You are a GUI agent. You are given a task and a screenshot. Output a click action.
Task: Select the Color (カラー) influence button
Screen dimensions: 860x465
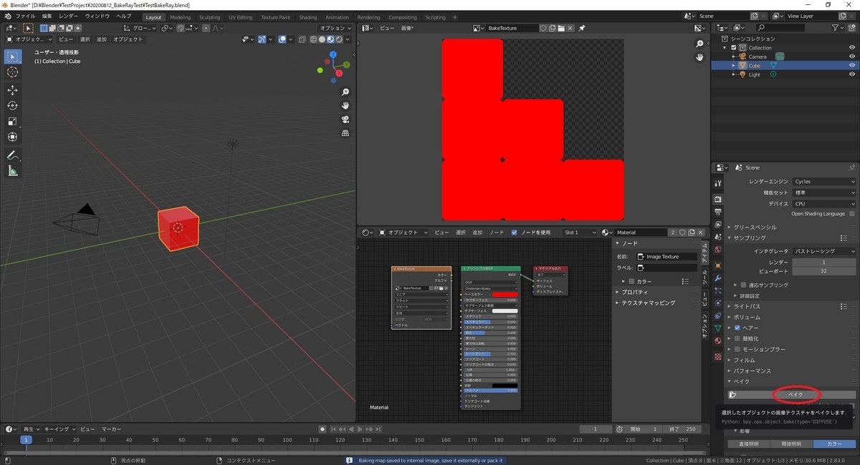(x=834, y=444)
